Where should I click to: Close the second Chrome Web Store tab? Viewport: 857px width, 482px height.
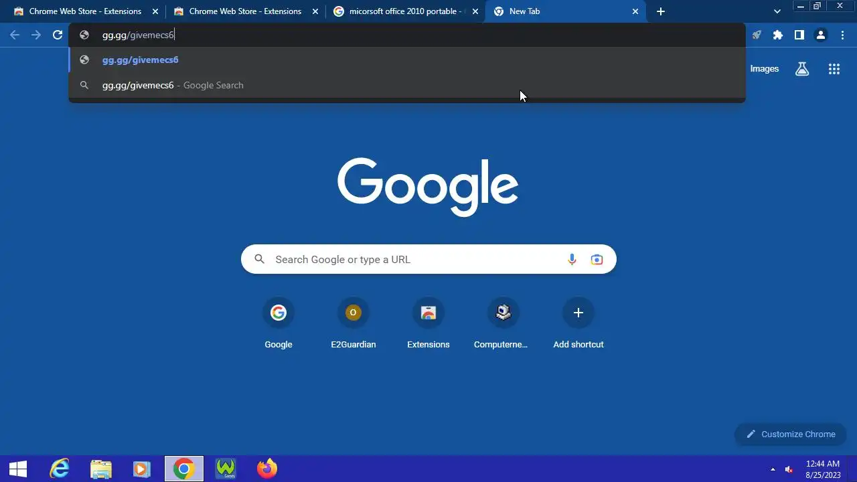[x=315, y=11]
